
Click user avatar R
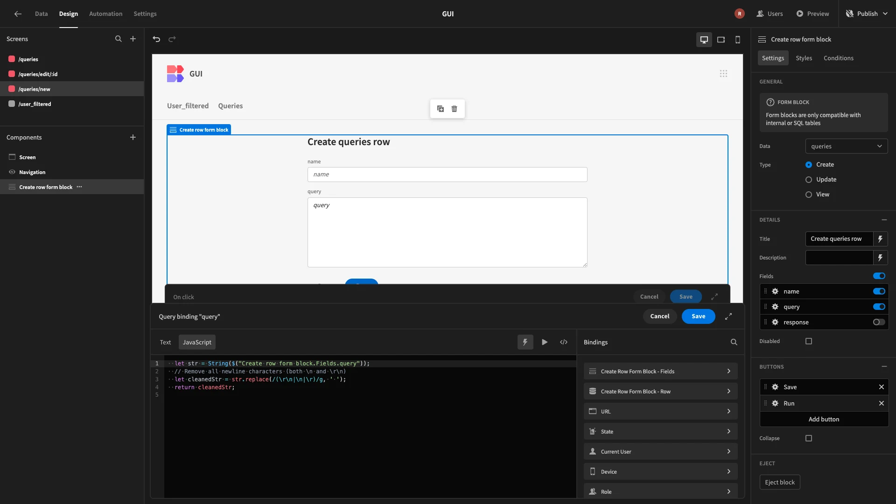(x=739, y=14)
